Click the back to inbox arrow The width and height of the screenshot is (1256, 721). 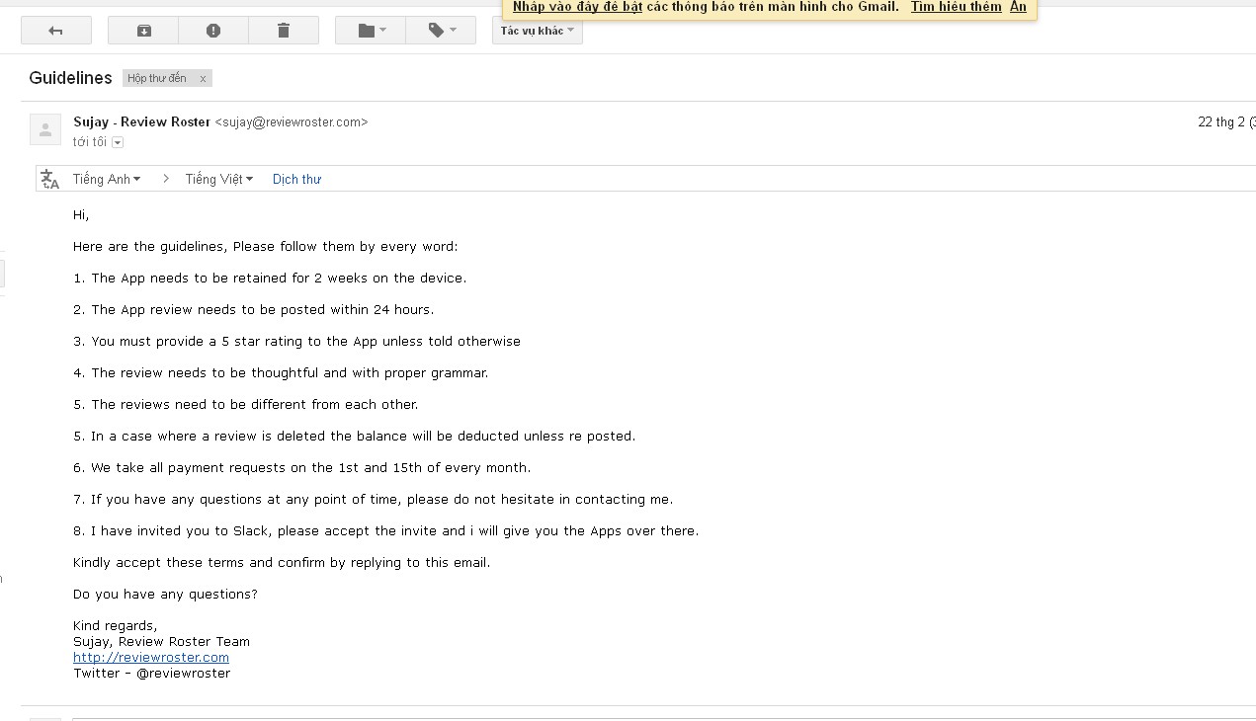pyautogui.click(x=56, y=31)
